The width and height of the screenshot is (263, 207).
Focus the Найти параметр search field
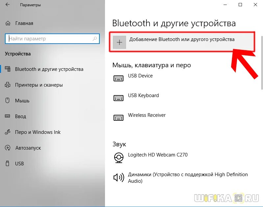coord(52,39)
